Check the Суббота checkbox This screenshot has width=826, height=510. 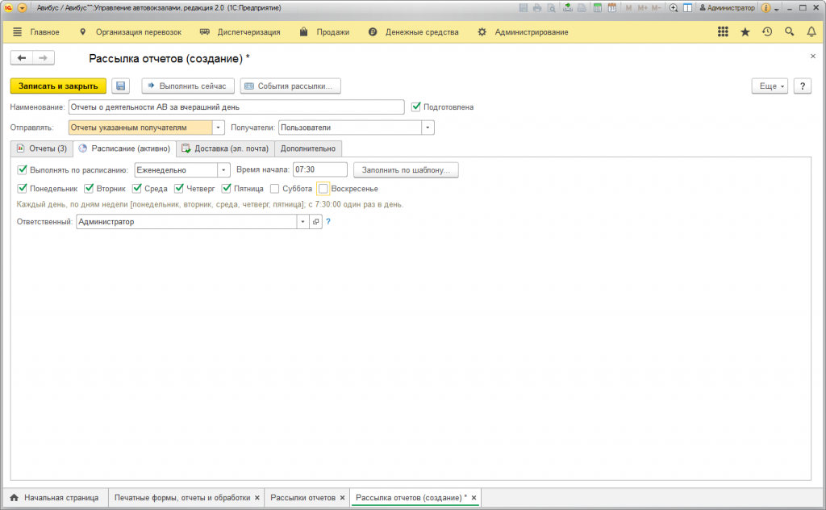(275, 189)
